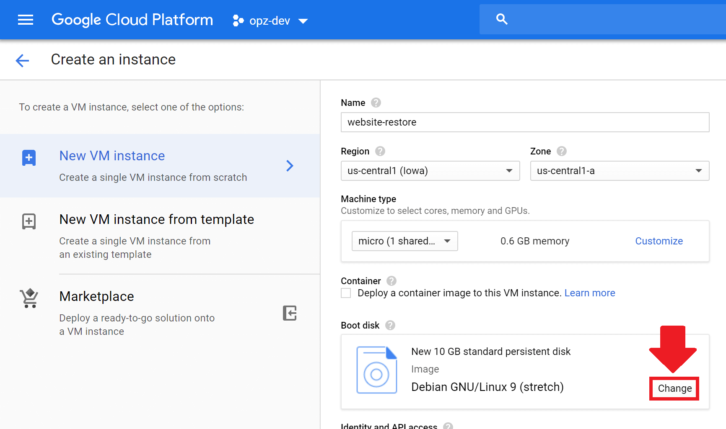Click the Machine type label
The width and height of the screenshot is (726, 429).
[x=368, y=199]
